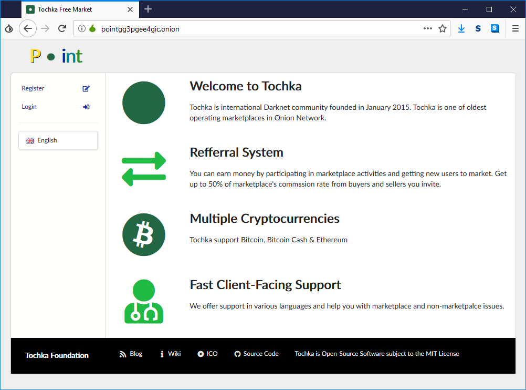Open the ICO link in footer

tap(212, 354)
